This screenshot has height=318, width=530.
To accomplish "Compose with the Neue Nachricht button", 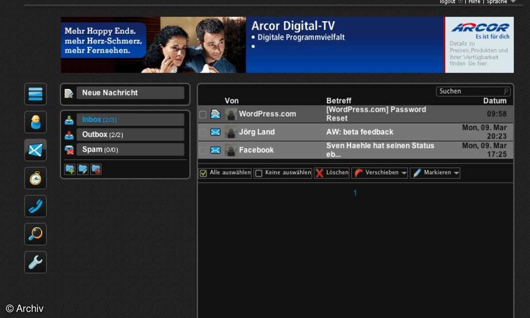I will tap(130, 93).
